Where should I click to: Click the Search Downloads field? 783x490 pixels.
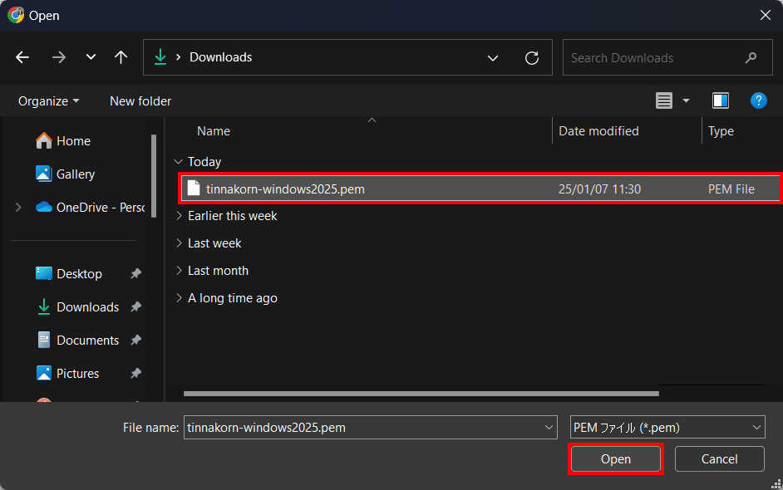pos(667,57)
